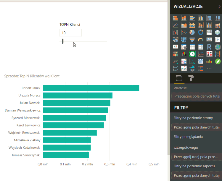Viewport: 222px width, 181px height.
Task: Choose the gauge visualization icon
Action: [x=201, y=40]
